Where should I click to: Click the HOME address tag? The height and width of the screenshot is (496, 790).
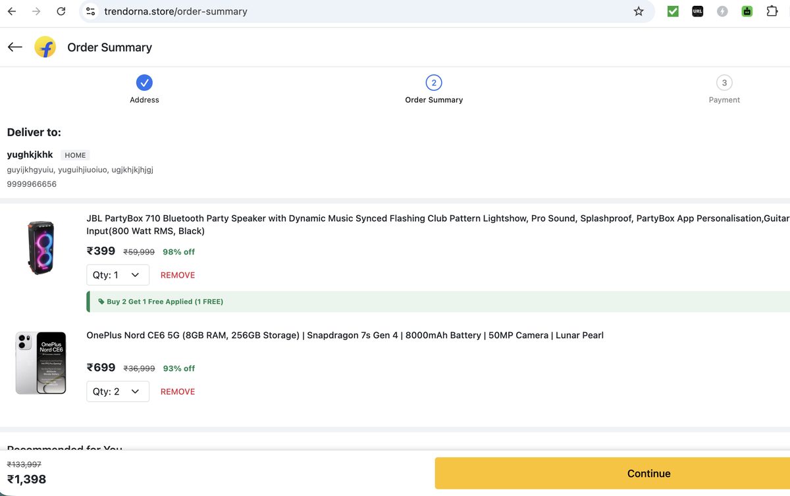(75, 155)
